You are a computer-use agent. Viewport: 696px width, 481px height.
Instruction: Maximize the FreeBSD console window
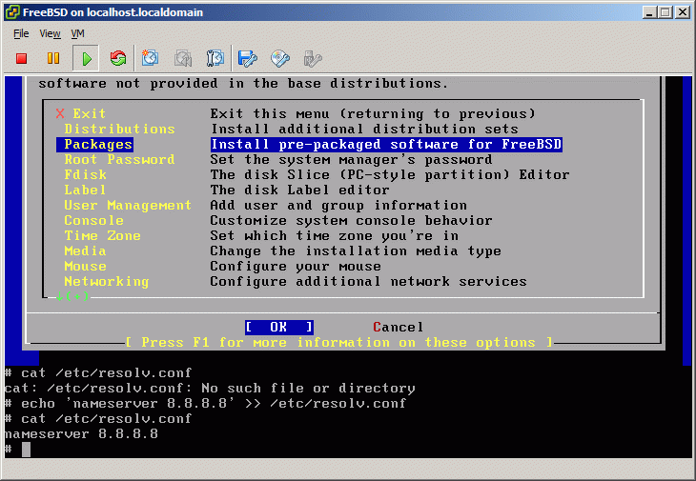[665, 12]
